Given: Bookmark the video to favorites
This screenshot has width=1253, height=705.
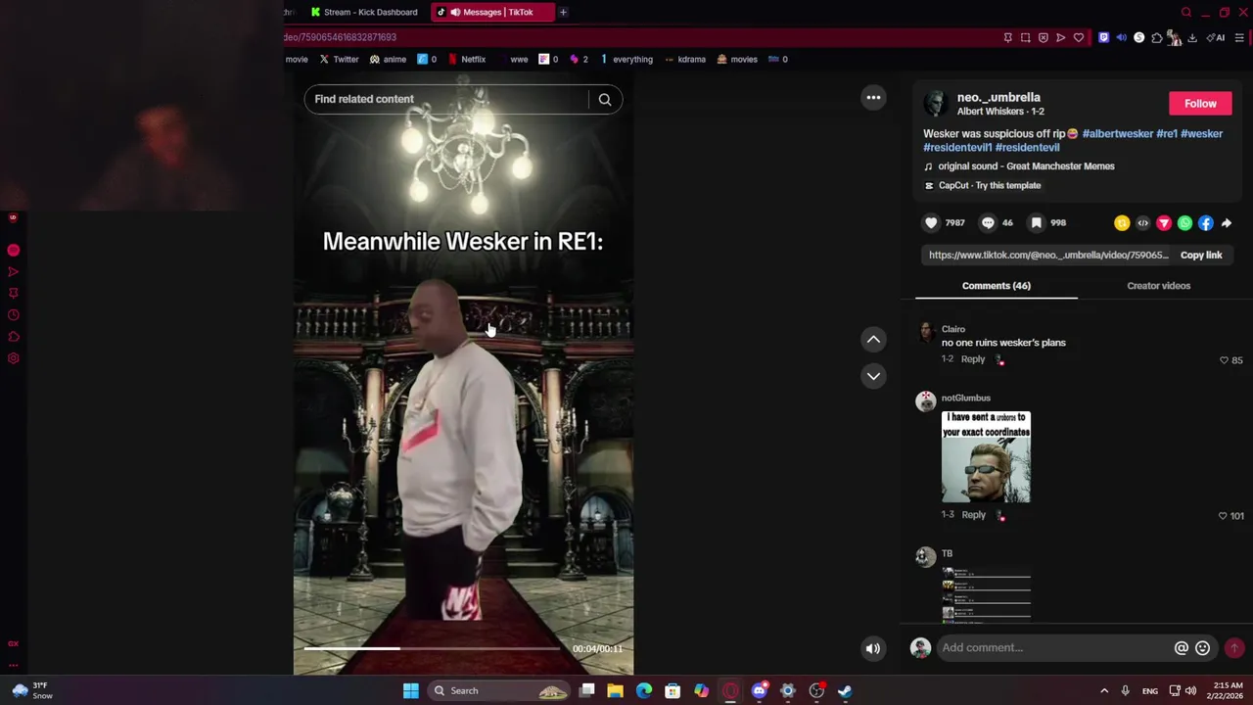Looking at the screenshot, I should (x=1036, y=223).
